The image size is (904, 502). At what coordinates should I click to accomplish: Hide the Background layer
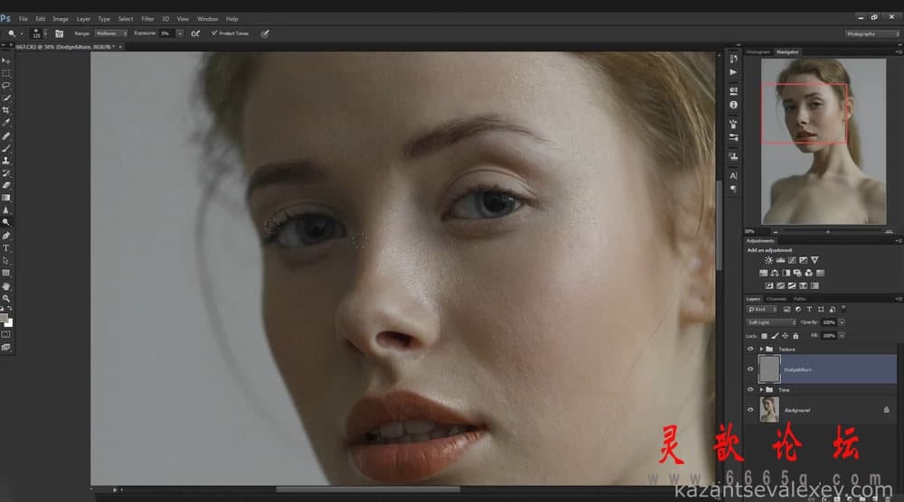click(750, 410)
